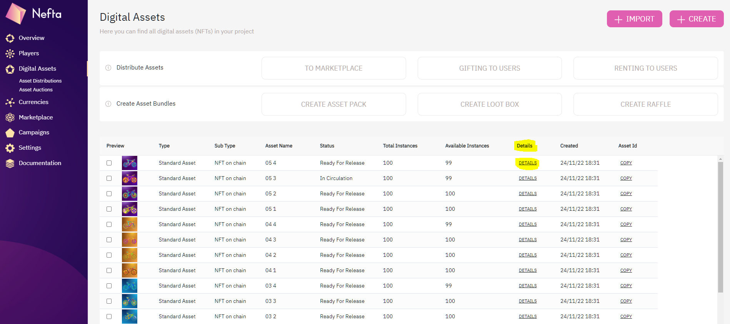The width and height of the screenshot is (730, 324).
Task: Click thumbnail of asset 04 4
Action: (x=130, y=225)
